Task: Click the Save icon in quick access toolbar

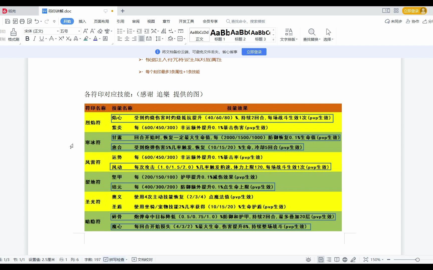Action: (x=8, y=21)
